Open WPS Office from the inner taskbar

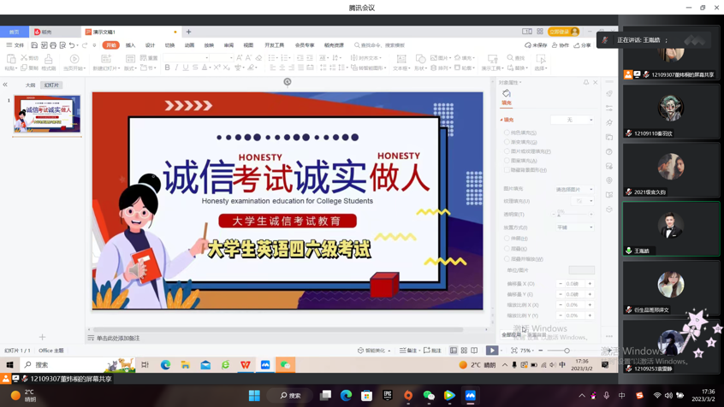(246, 365)
